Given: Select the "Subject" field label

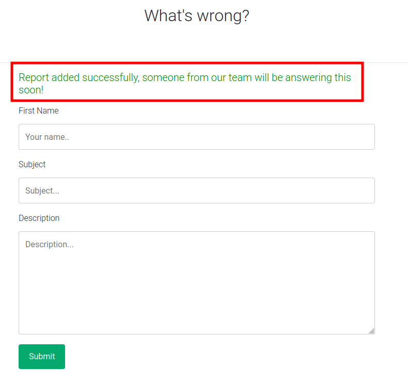Looking at the screenshot, I should [32, 165].
